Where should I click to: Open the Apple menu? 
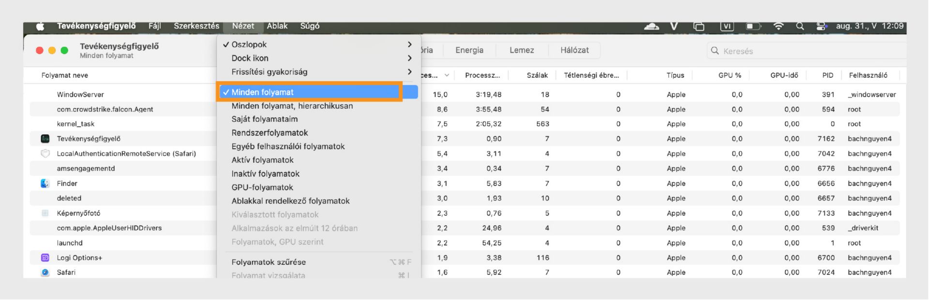point(40,26)
